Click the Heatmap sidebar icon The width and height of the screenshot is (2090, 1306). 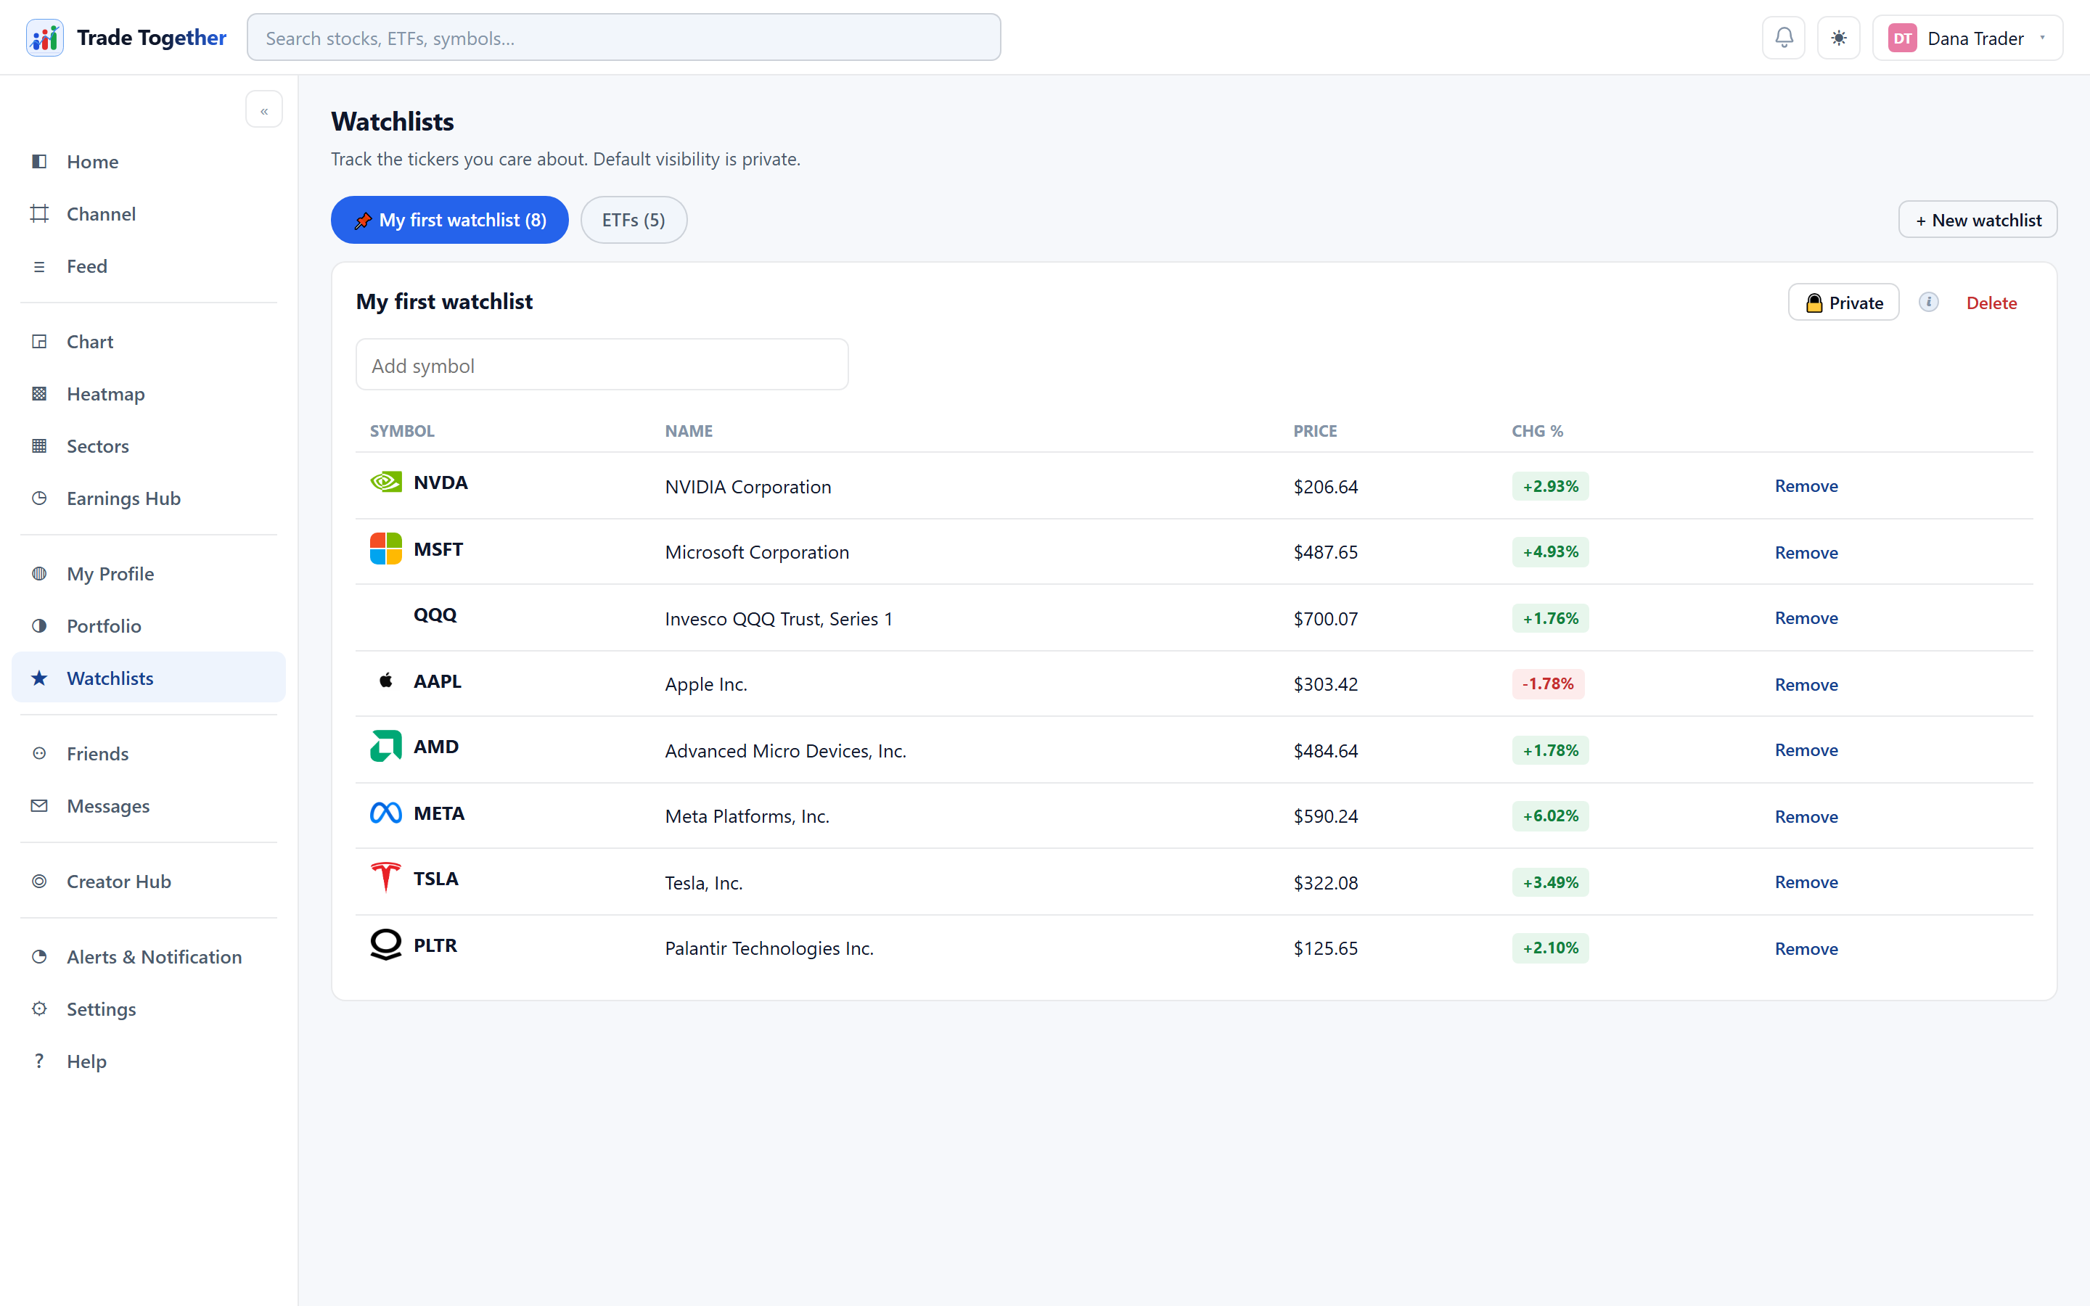40,394
